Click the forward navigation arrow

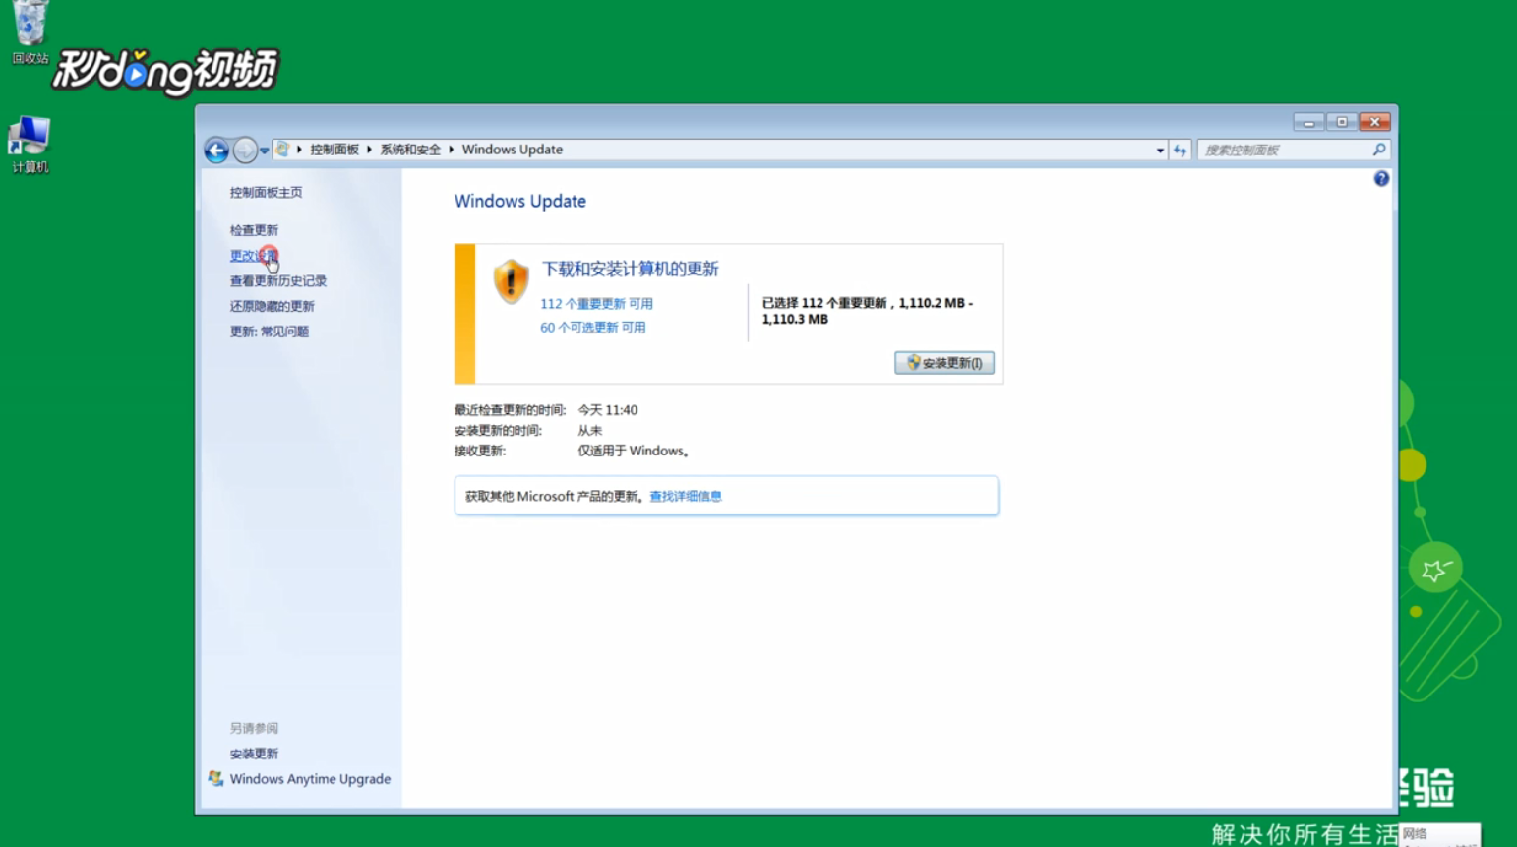(x=245, y=150)
